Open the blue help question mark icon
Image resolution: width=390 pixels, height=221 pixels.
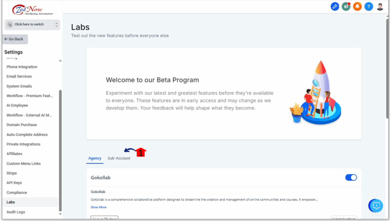tap(369, 6)
